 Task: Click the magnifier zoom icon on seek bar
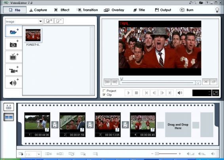(198, 83)
